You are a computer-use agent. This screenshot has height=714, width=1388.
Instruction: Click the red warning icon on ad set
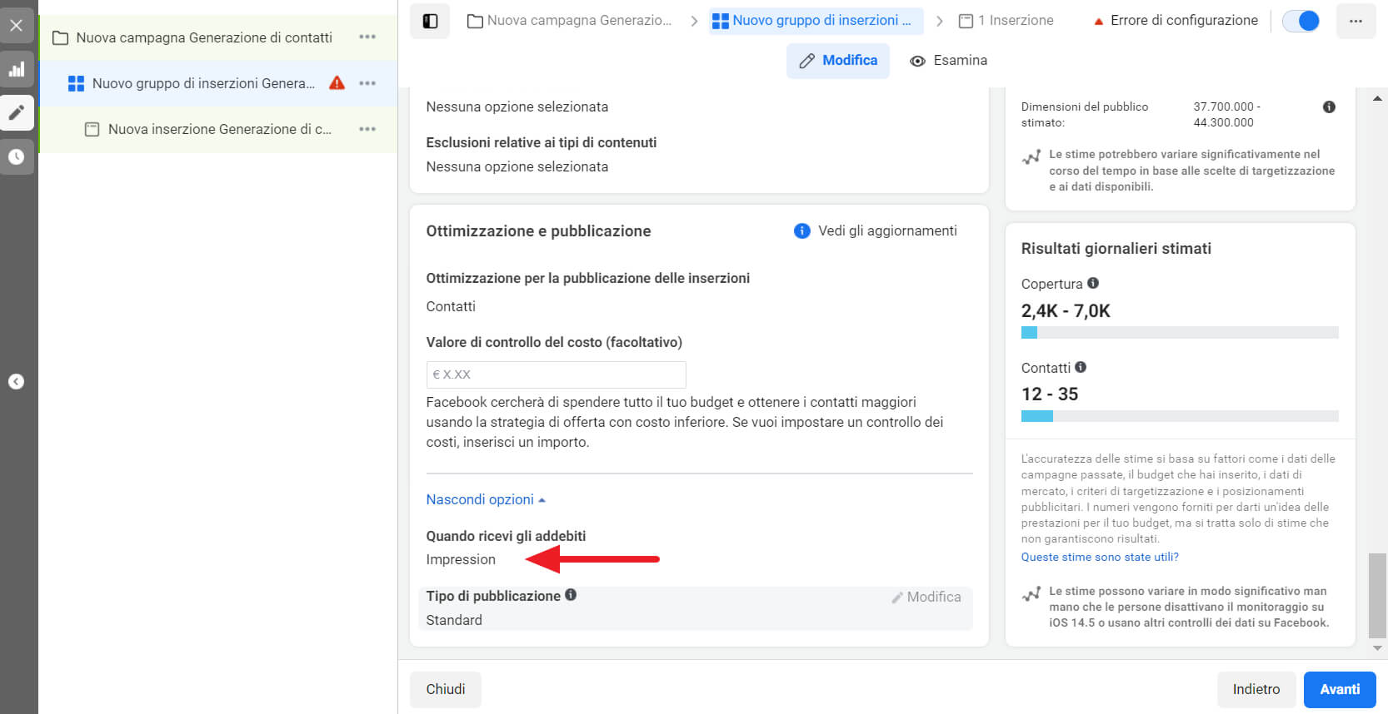click(x=337, y=82)
